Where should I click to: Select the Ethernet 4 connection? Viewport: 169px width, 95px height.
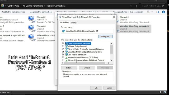pyautogui.click(x=134, y=20)
